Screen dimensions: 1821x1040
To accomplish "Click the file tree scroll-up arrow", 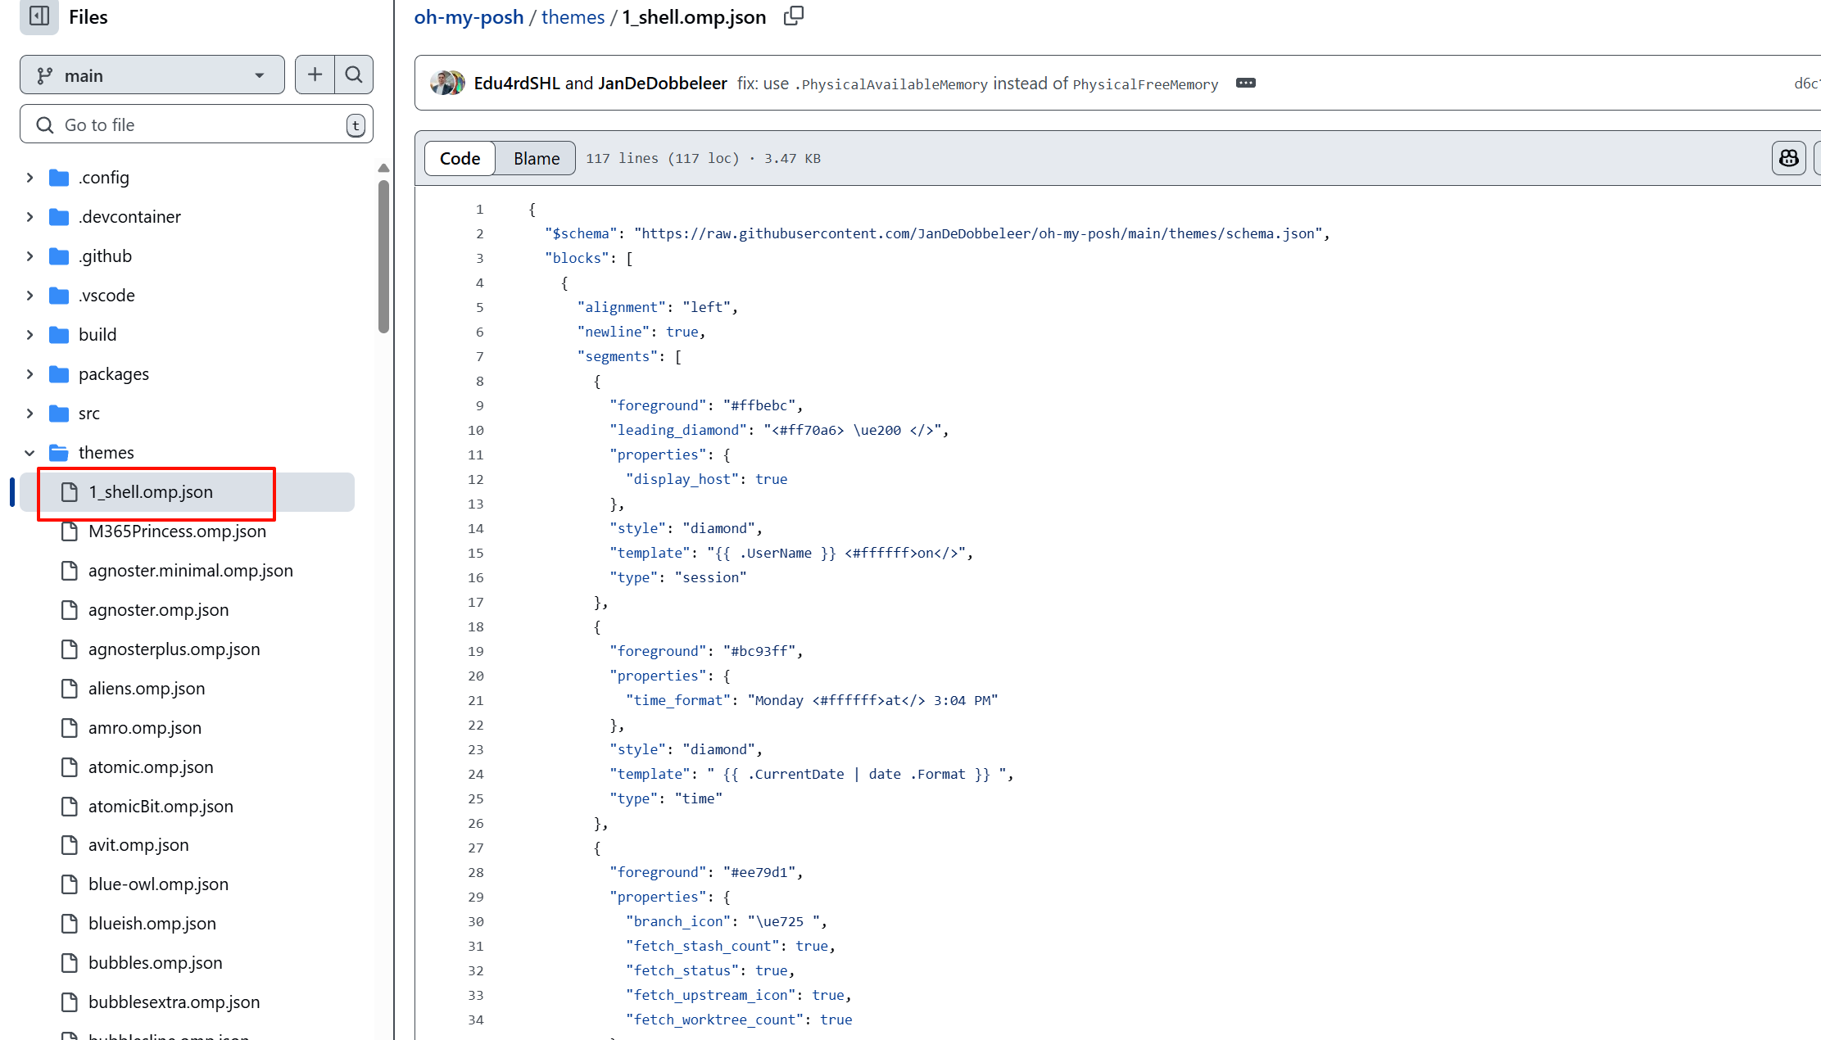I will [383, 168].
